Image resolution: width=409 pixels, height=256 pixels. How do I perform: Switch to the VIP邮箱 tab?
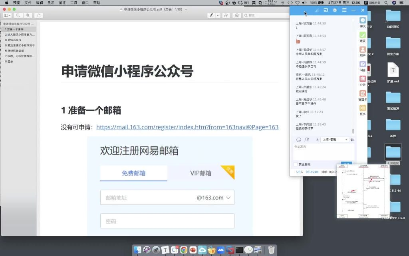[201, 173]
